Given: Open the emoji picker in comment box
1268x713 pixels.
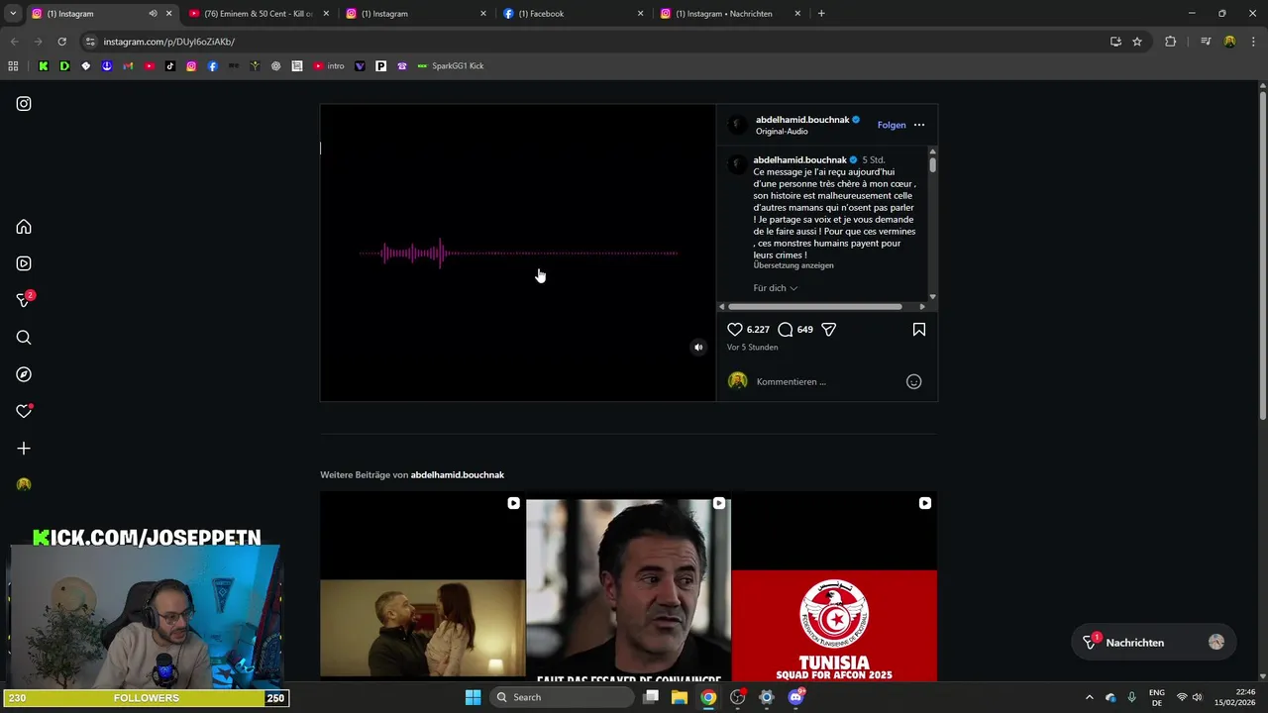Looking at the screenshot, I should pyautogui.click(x=914, y=382).
